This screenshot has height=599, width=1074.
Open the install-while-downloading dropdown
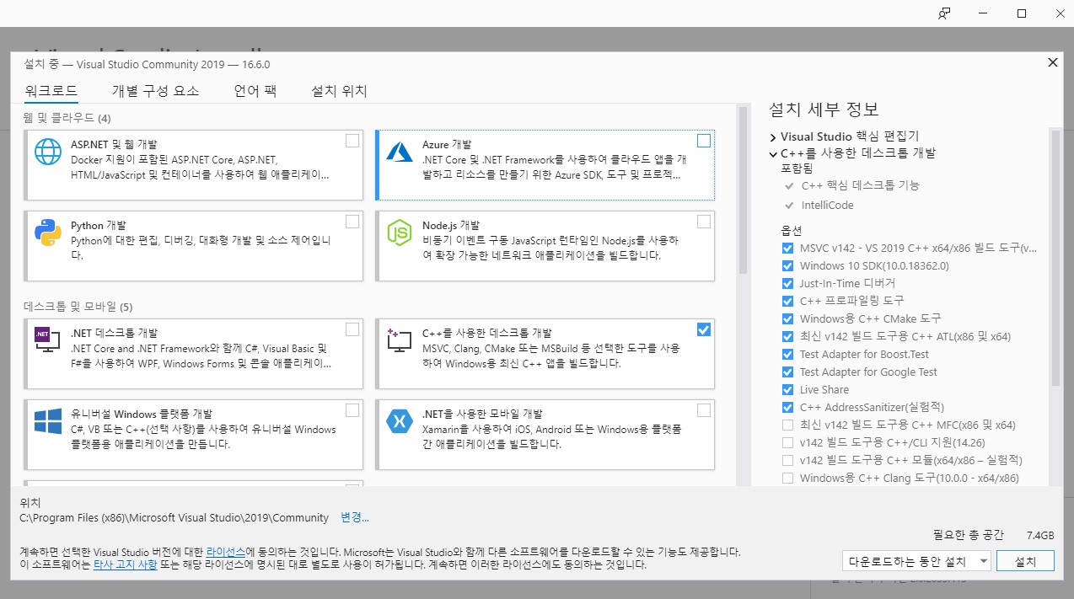tap(916, 561)
